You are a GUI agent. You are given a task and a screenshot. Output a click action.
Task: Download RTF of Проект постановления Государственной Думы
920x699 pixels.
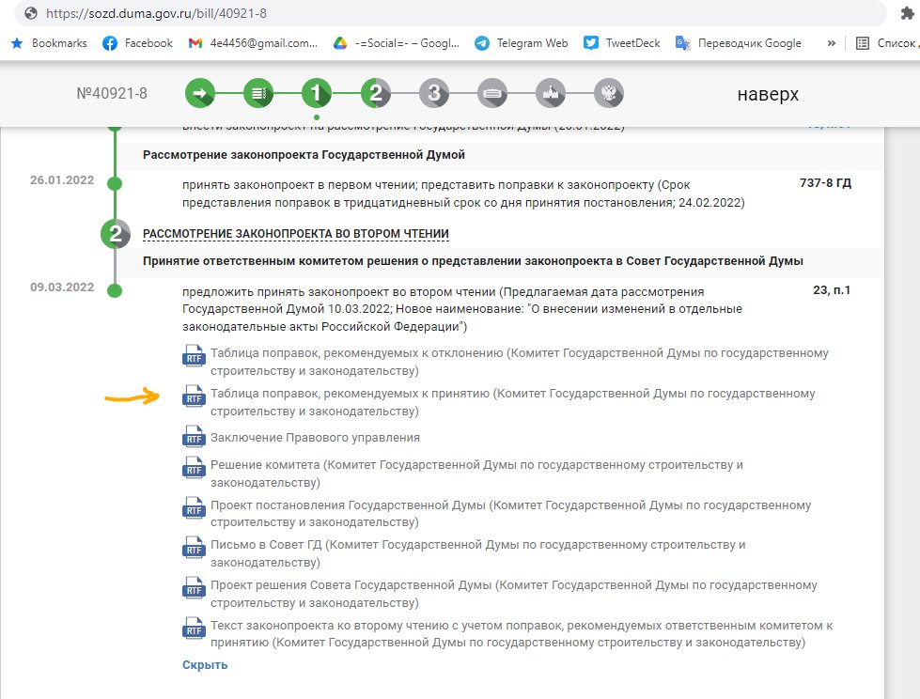click(x=194, y=508)
